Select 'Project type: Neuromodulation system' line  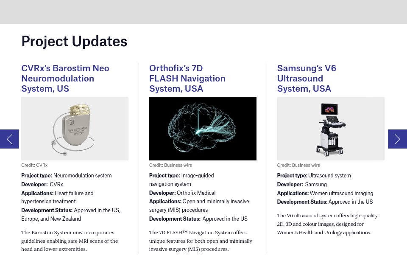pos(67,176)
